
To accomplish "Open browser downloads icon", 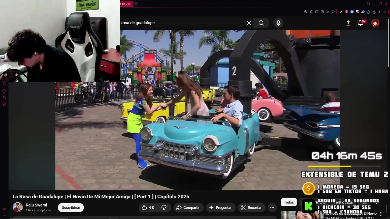I will coord(379,12).
